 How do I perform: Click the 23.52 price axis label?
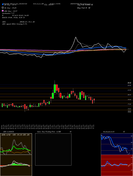(x=129, y=85)
